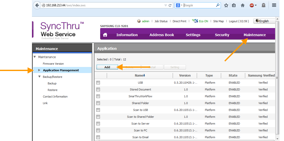
Task: Open the Settings tab
Action: click(x=193, y=35)
